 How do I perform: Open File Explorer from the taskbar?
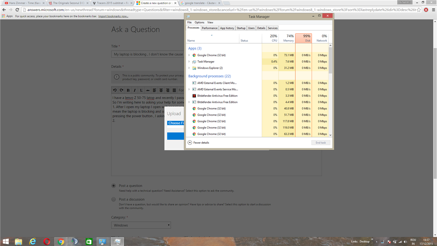click(x=18, y=242)
